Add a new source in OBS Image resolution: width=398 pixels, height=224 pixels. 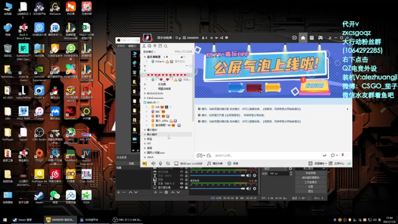(x=155, y=193)
